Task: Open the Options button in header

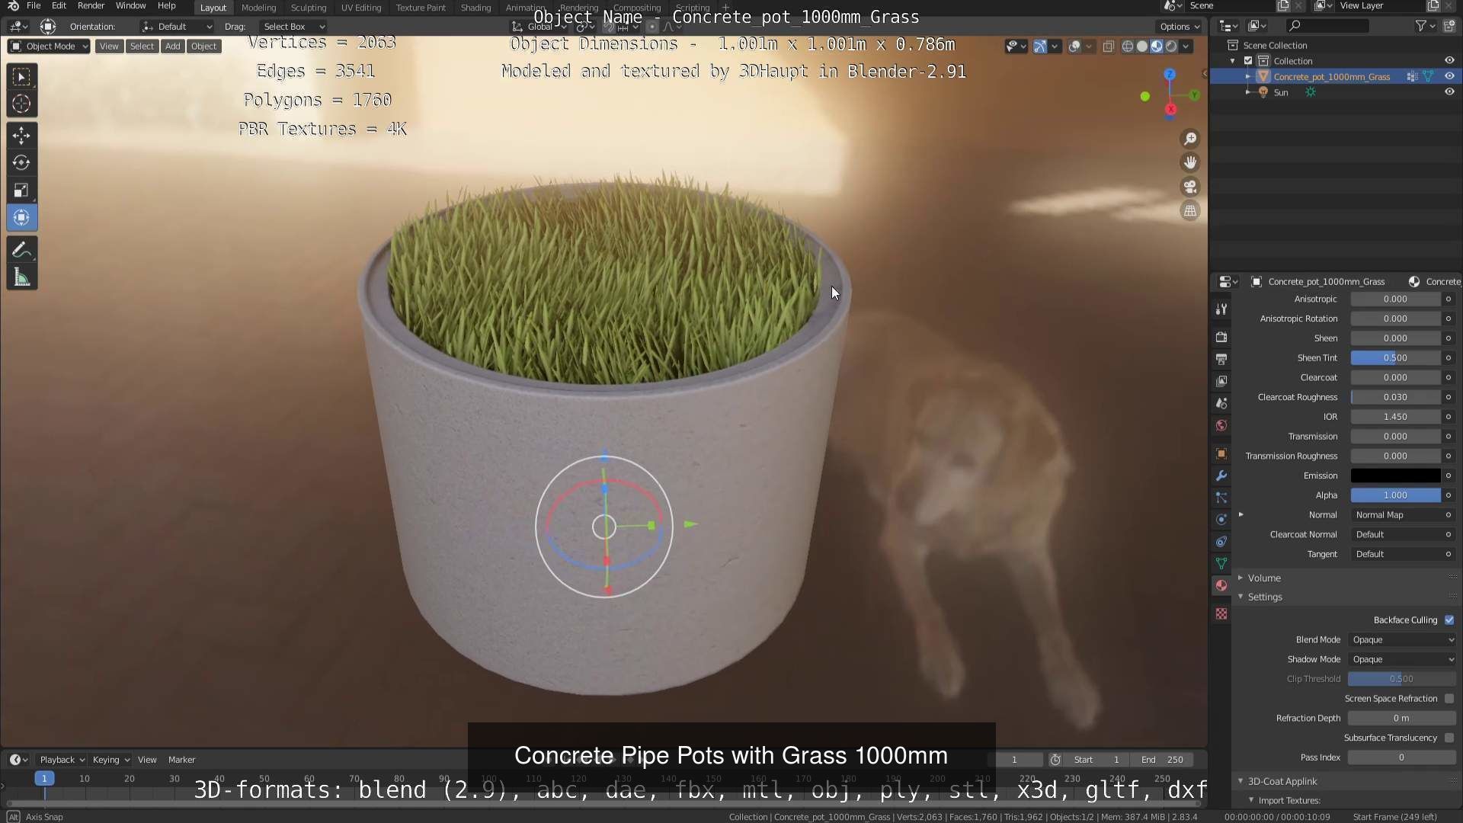Action: (x=1180, y=27)
